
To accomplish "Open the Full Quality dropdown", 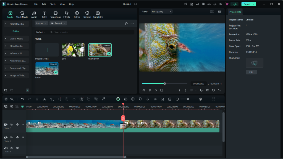I will (162, 12).
